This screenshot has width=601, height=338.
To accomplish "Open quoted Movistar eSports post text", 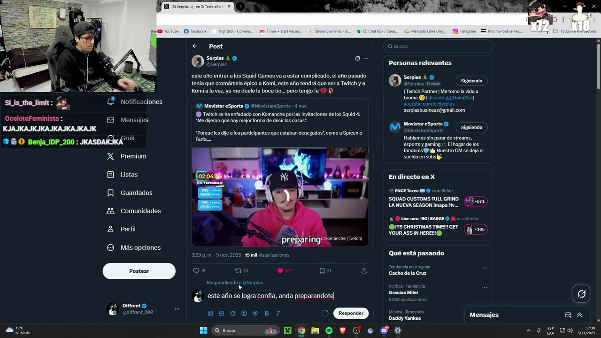I will [279, 126].
